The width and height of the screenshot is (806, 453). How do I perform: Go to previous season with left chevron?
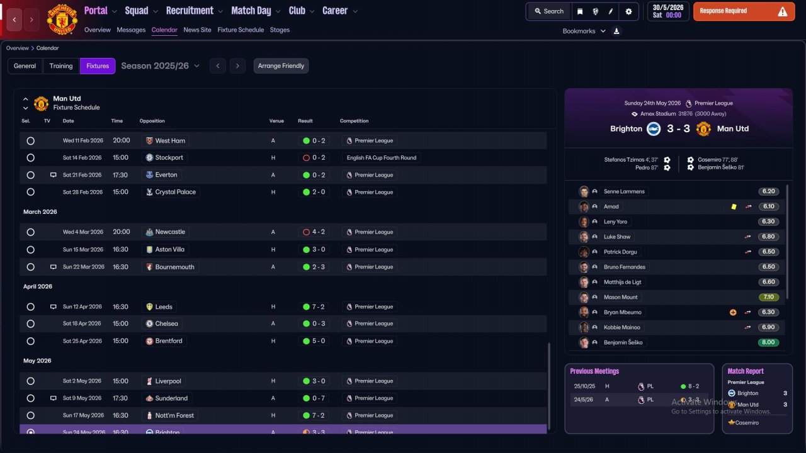[217, 66]
